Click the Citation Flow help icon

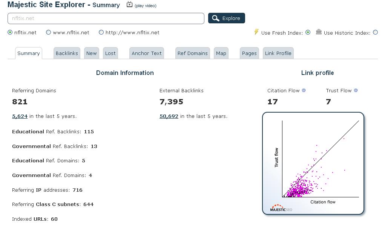point(304,90)
